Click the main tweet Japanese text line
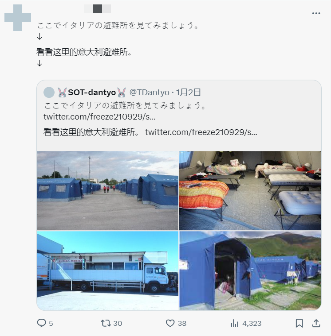This screenshot has width=331, height=336. (118, 26)
